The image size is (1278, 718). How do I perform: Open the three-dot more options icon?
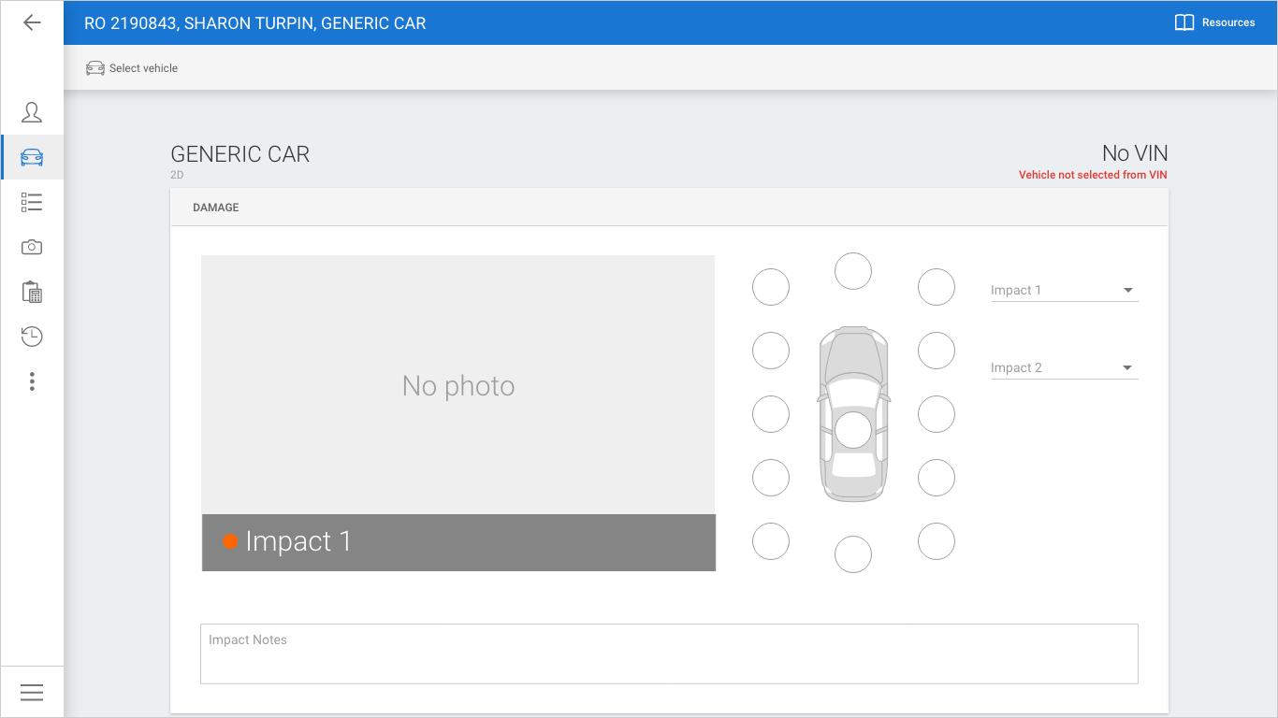click(x=32, y=381)
